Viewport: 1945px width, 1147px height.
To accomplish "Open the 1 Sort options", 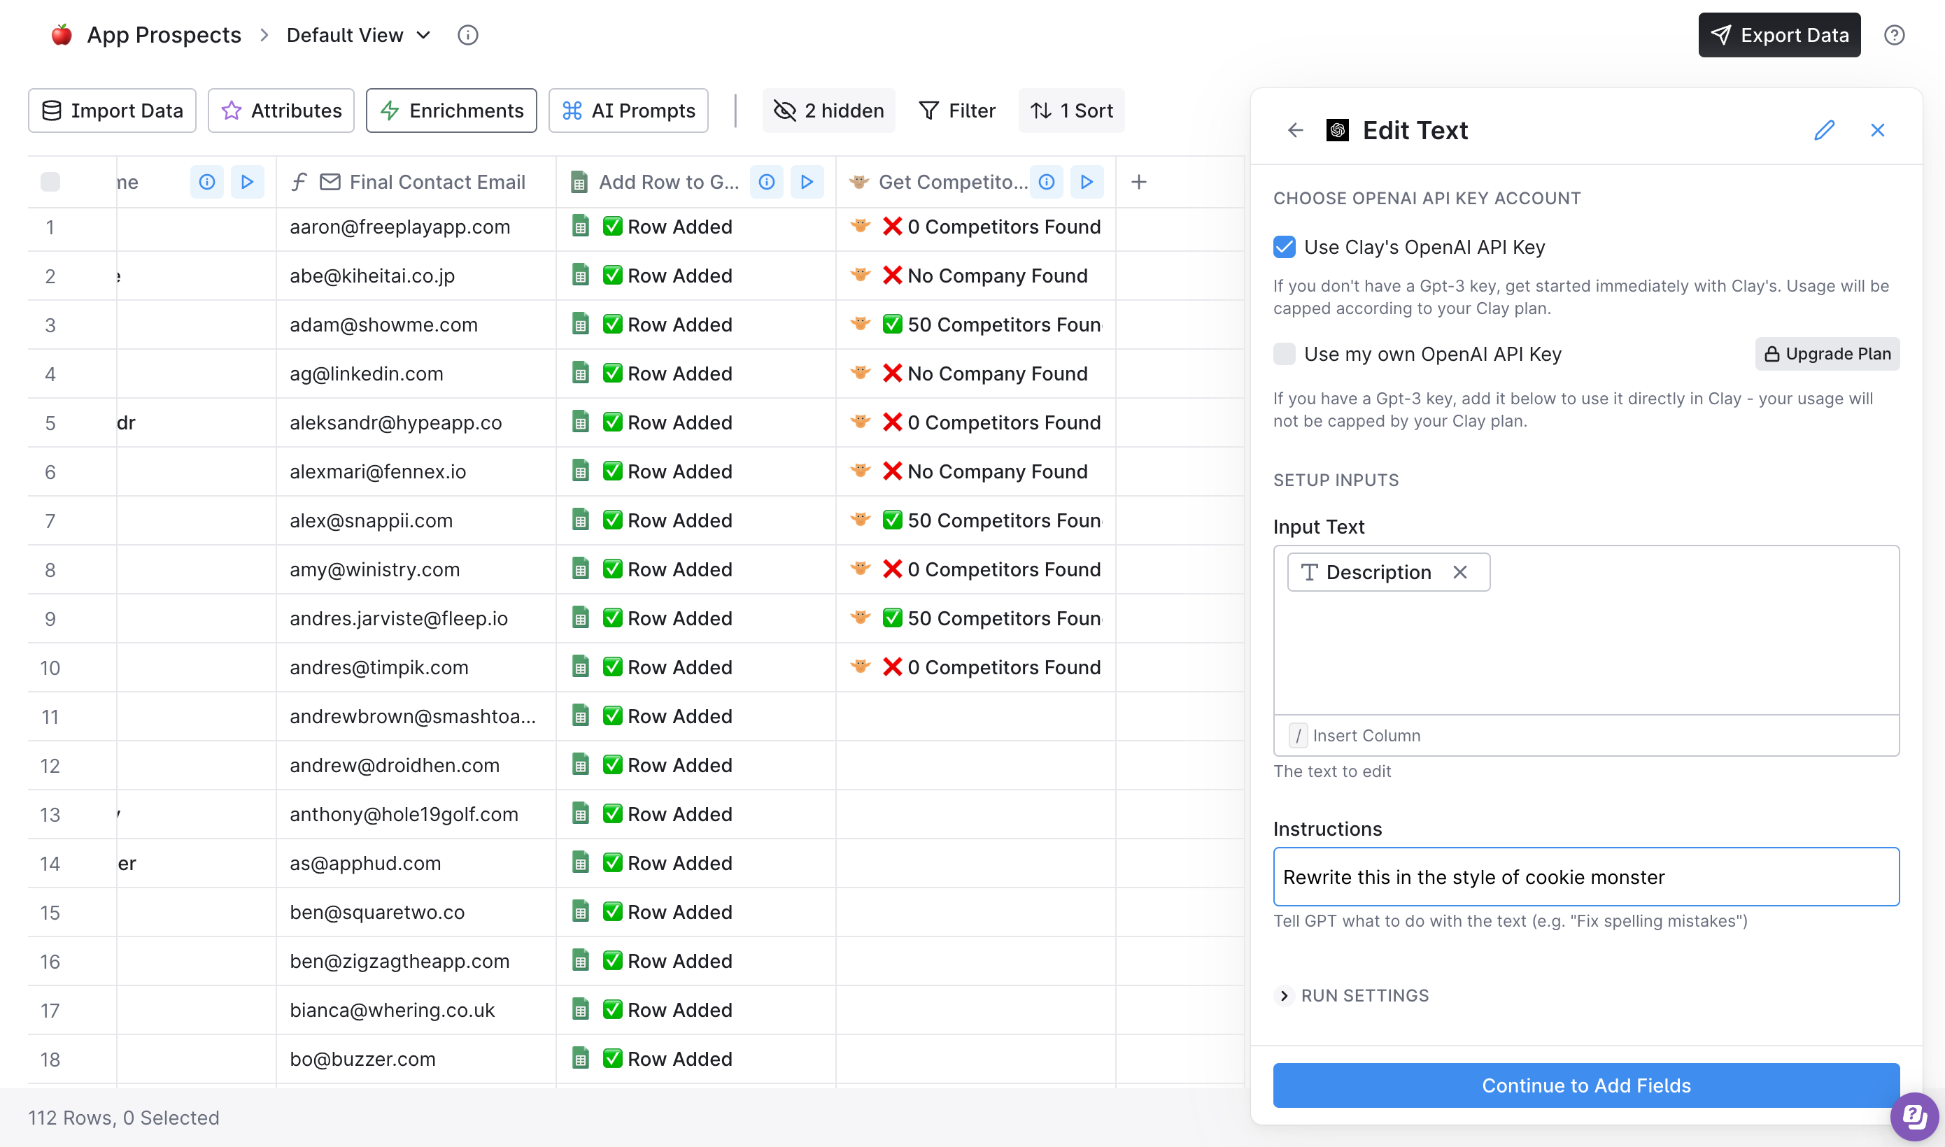I will [x=1071, y=111].
